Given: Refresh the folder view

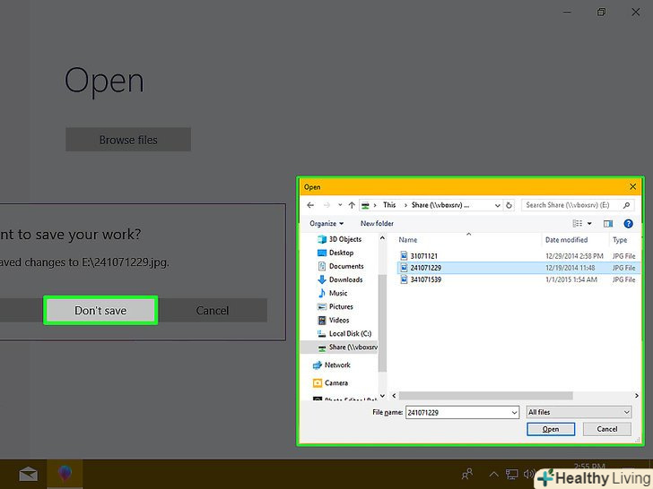Looking at the screenshot, I should (509, 205).
